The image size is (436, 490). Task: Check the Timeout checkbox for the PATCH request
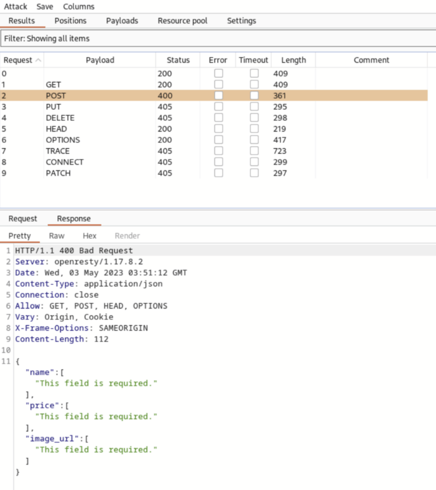coord(254,172)
